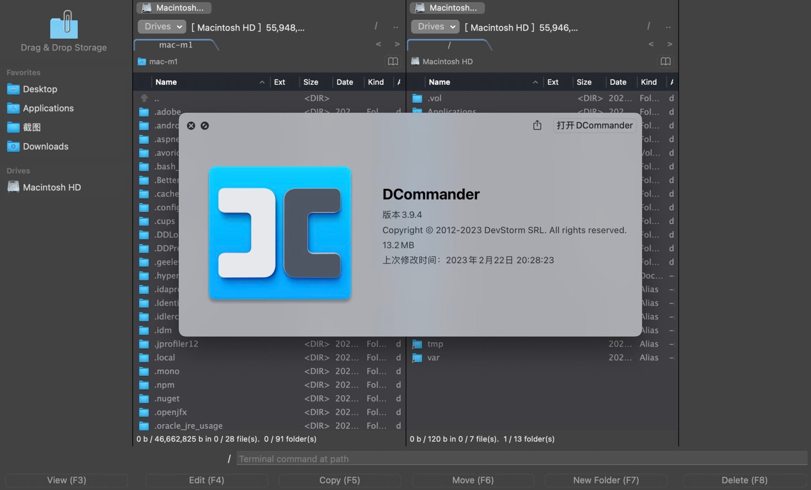The height and width of the screenshot is (490, 811).
Task: Click right pane Macintosh drive button
Action: point(447,8)
